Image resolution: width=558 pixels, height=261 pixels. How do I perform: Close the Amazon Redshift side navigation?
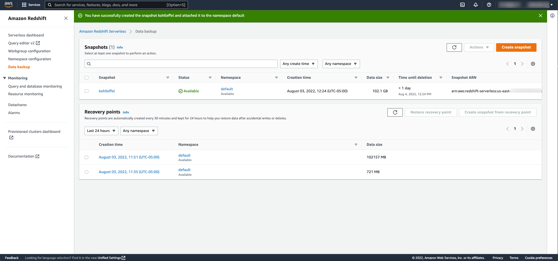point(66,18)
